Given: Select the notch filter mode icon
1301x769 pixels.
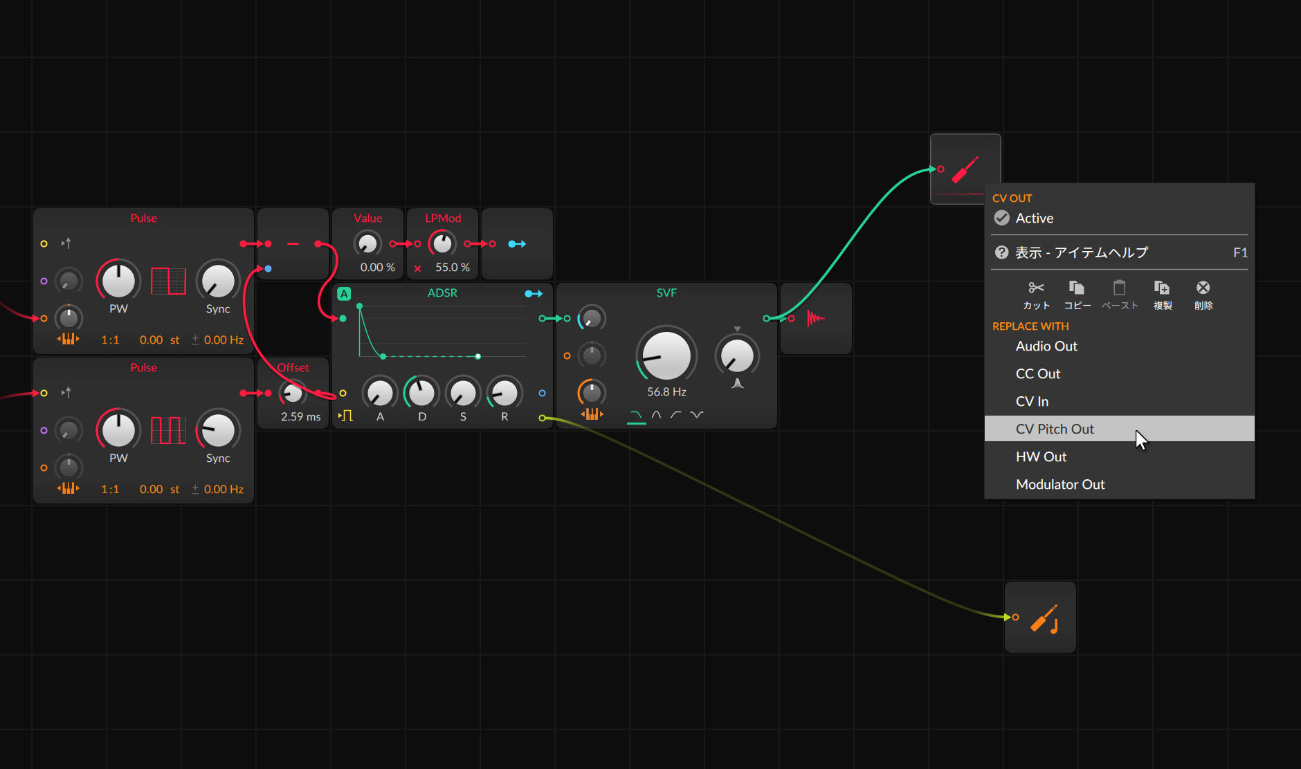Looking at the screenshot, I should pos(697,415).
